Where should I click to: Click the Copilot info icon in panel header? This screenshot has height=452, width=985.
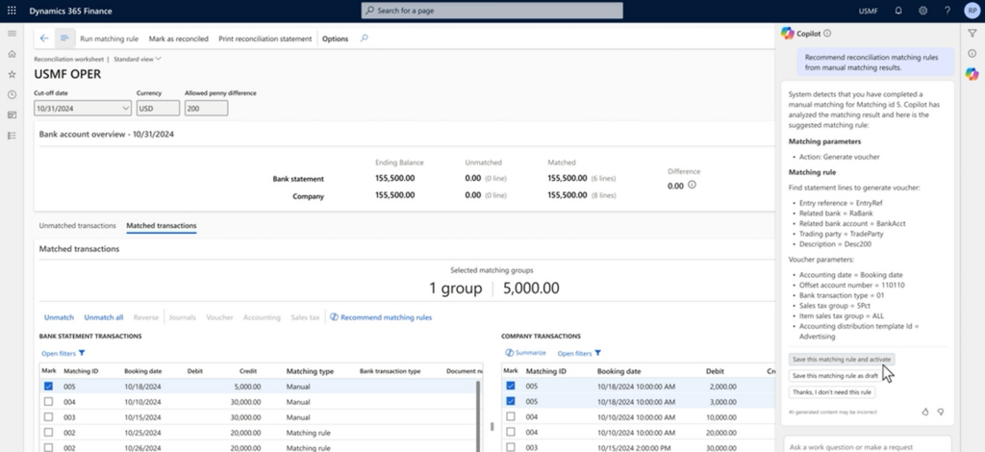tap(826, 34)
